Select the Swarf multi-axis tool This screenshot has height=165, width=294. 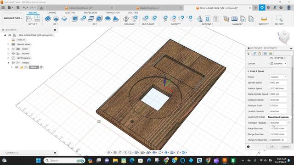(x=146, y=19)
